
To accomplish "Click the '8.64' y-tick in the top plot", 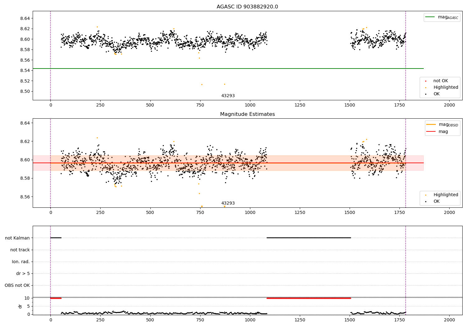I will point(25,18).
